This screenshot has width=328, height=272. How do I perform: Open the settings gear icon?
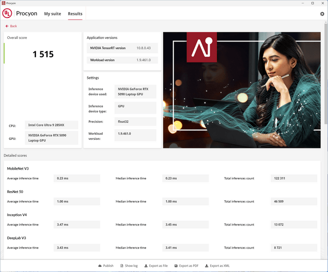(x=322, y=14)
